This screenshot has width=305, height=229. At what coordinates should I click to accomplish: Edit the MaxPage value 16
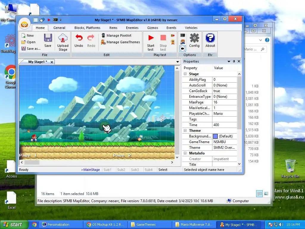click(x=225, y=102)
